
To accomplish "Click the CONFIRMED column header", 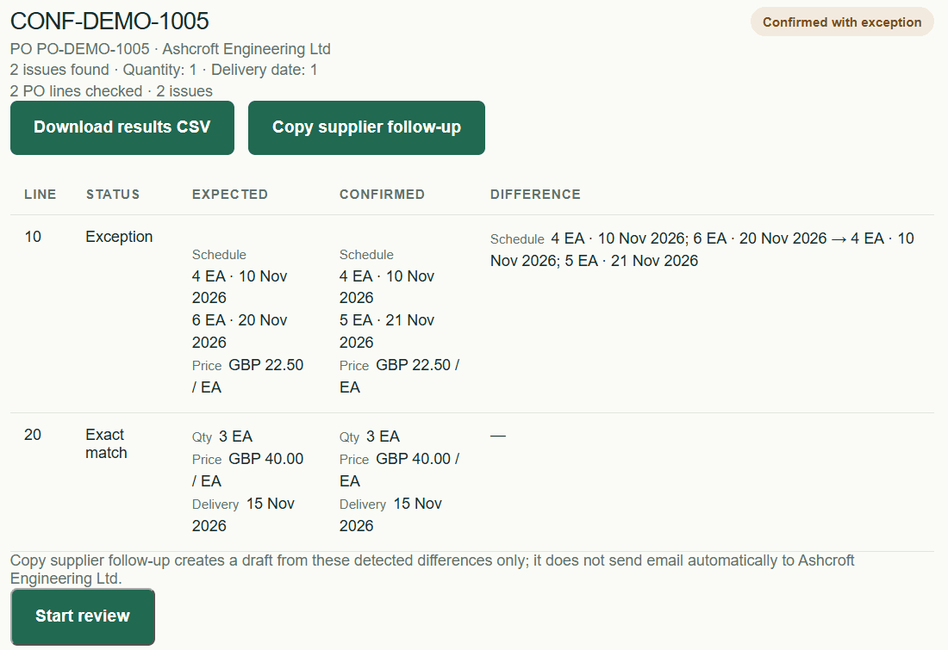I will (382, 195).
